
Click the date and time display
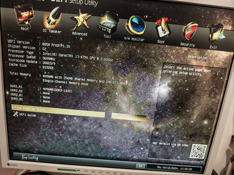click(x=174, y=168)
